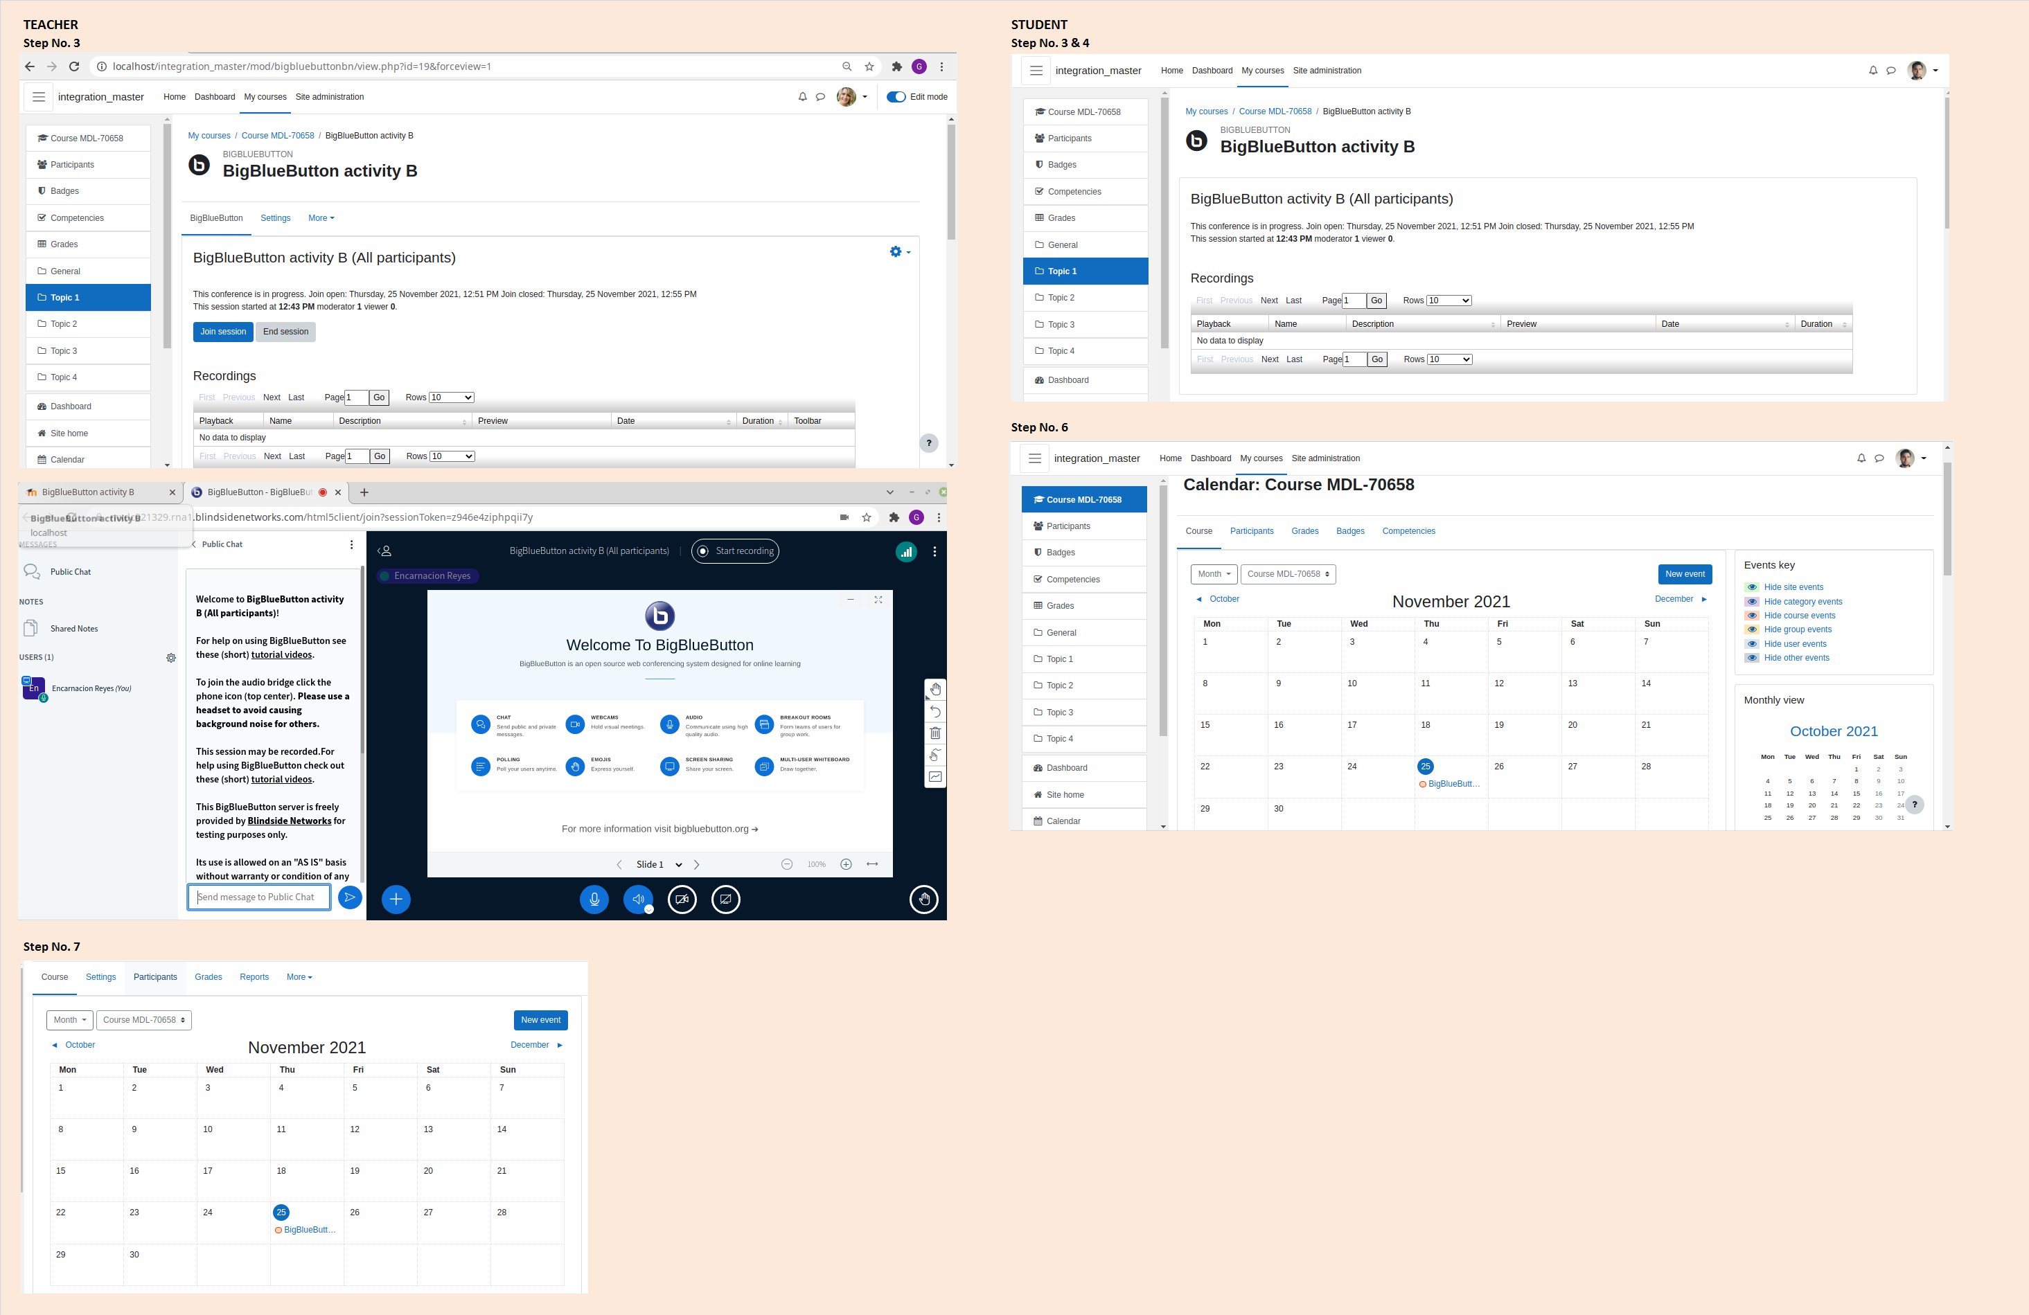Click the End session button
2029x1315 pixels.
[x=285, y=332]
